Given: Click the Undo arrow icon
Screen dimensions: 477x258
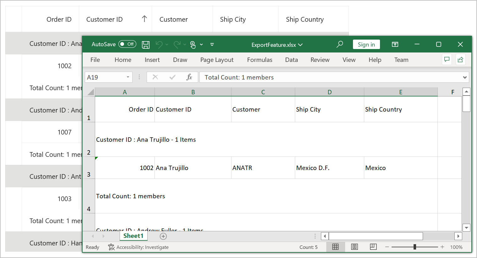Looking at the screenshot, I should pos(159,45).
